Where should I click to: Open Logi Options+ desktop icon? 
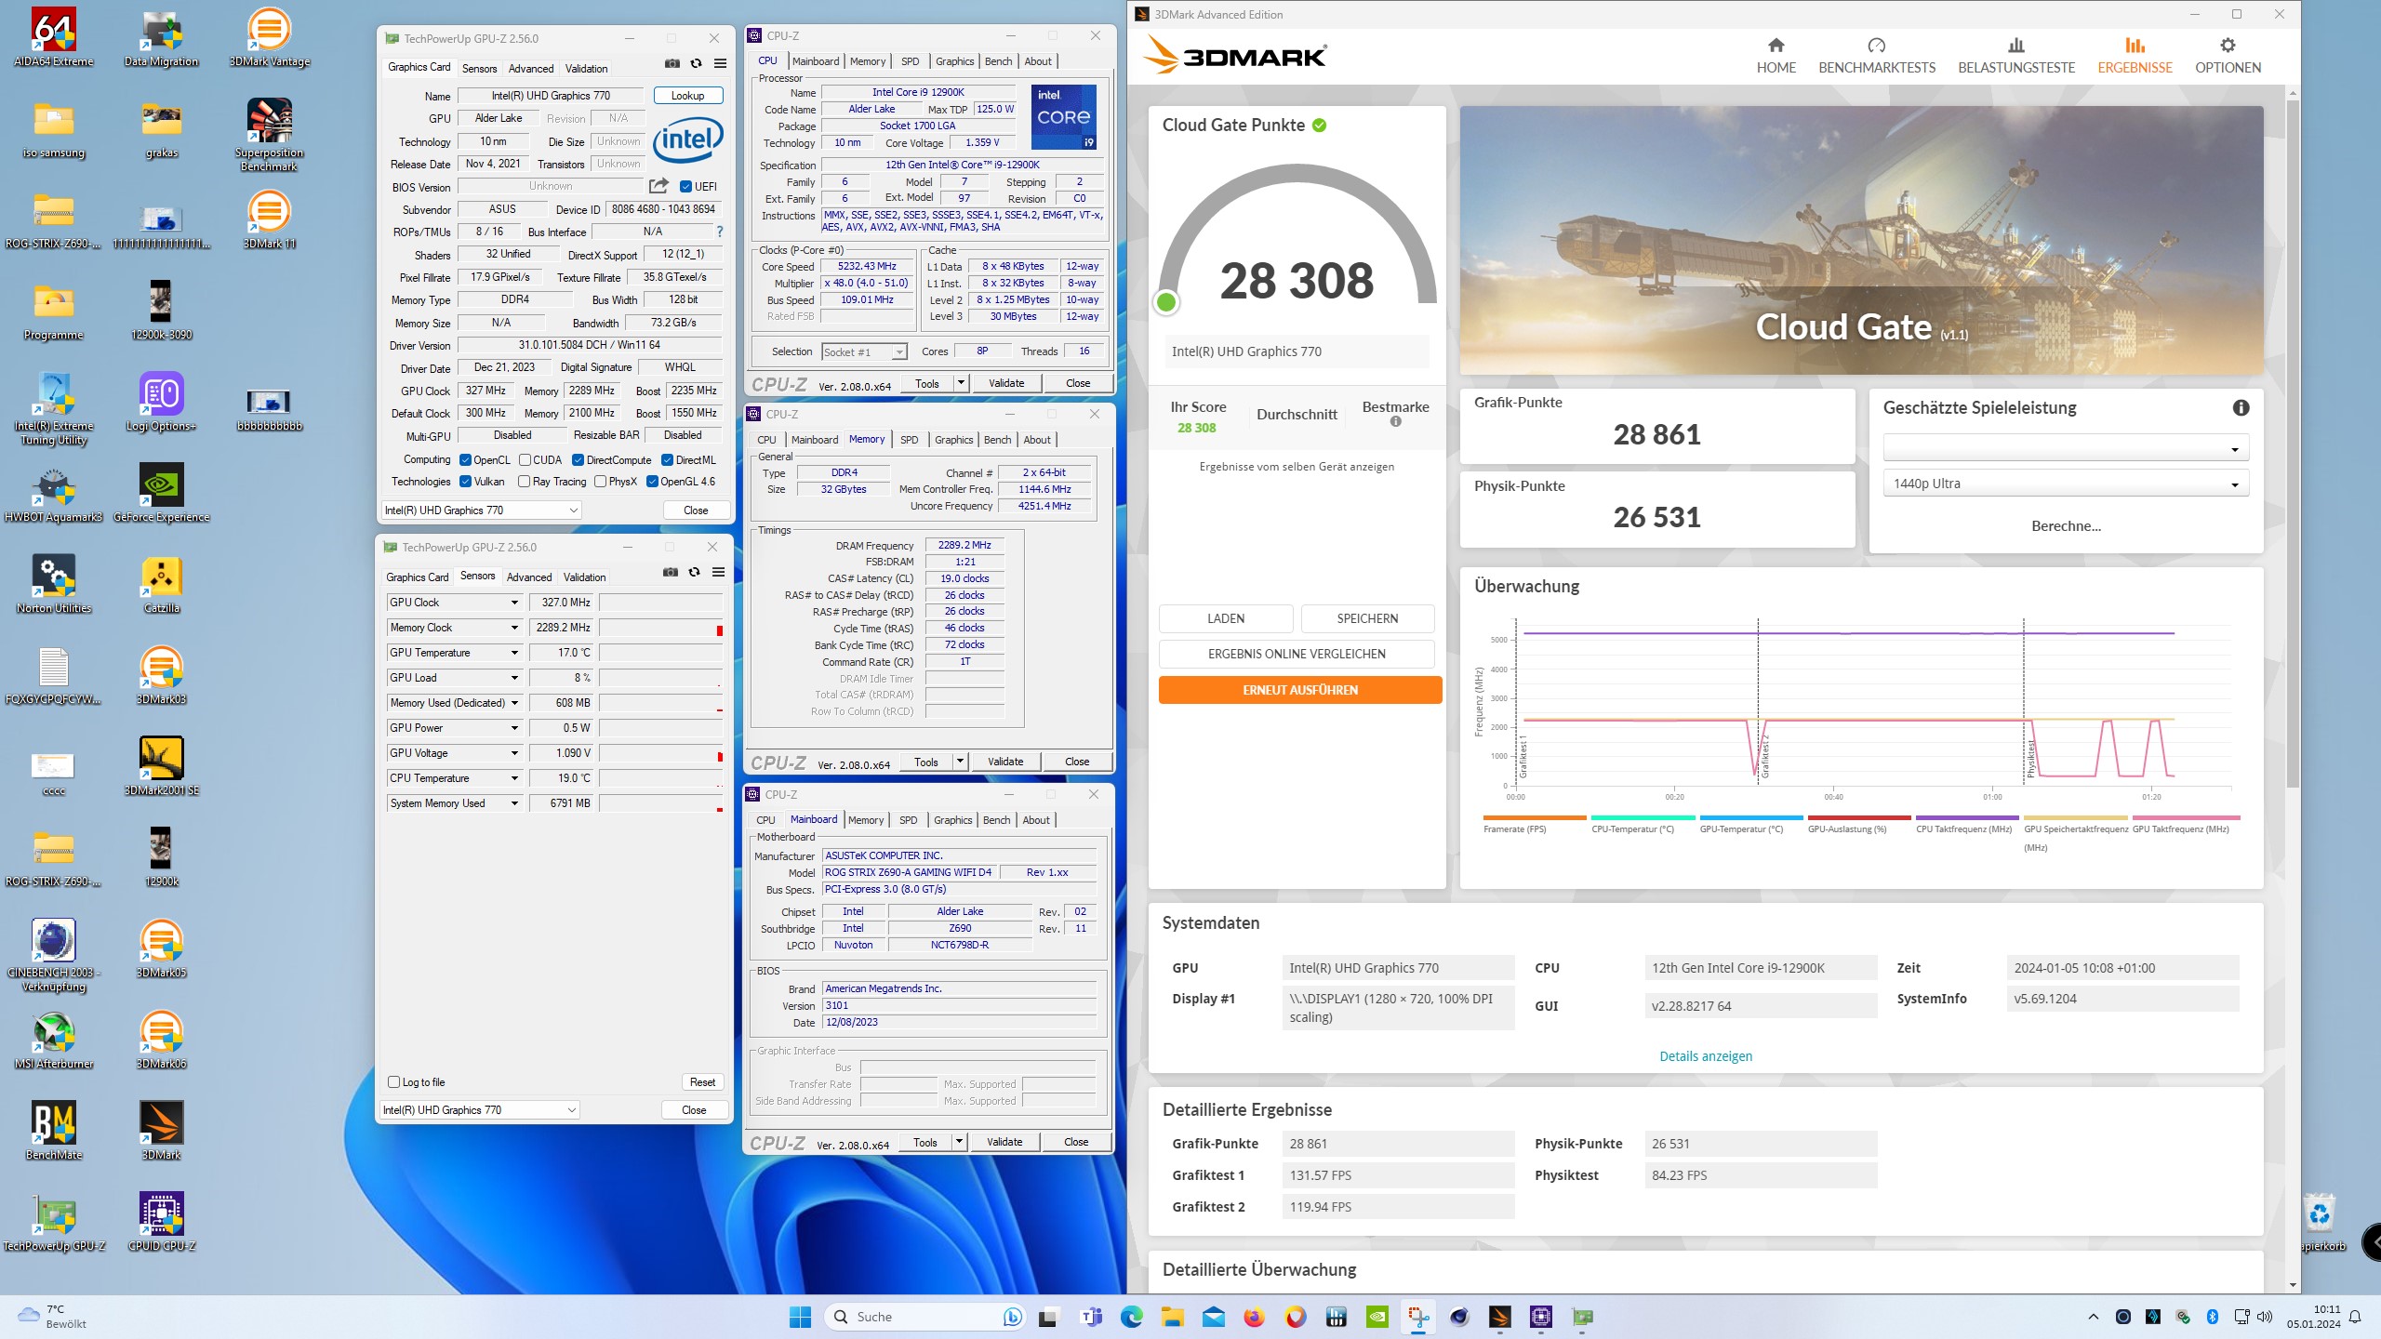click(x=162, y=402)
